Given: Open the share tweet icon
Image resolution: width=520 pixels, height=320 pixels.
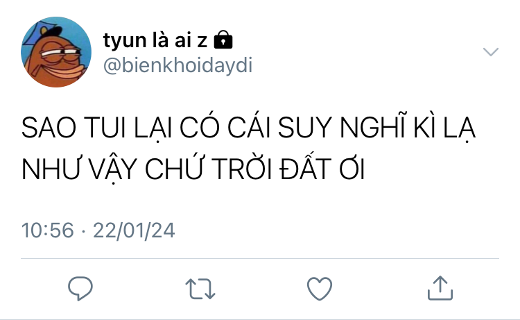Looking at the screenshot, I should tap(440, 288).
